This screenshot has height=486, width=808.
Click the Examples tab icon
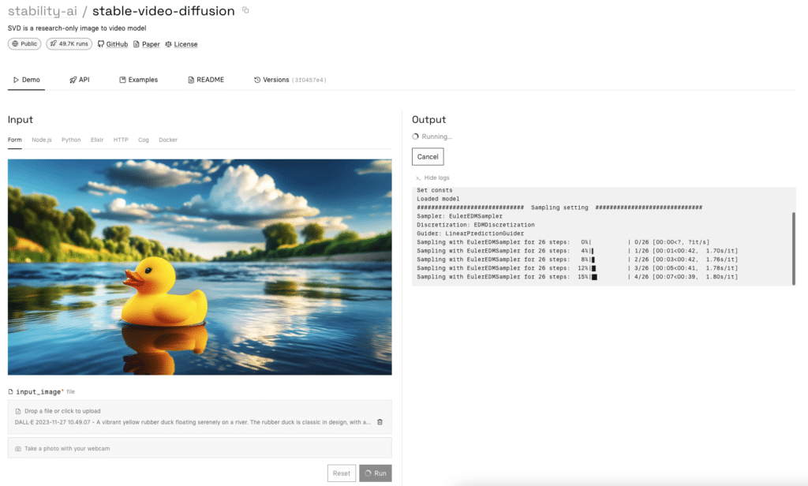[122, 80]
